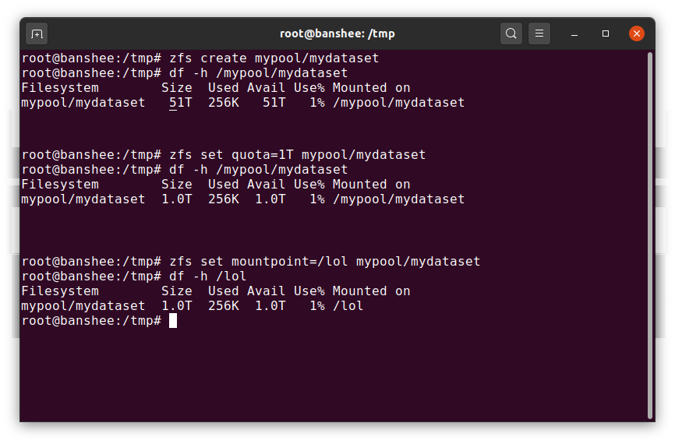Click the 256K value in the bottom df output

pos(223,306)
